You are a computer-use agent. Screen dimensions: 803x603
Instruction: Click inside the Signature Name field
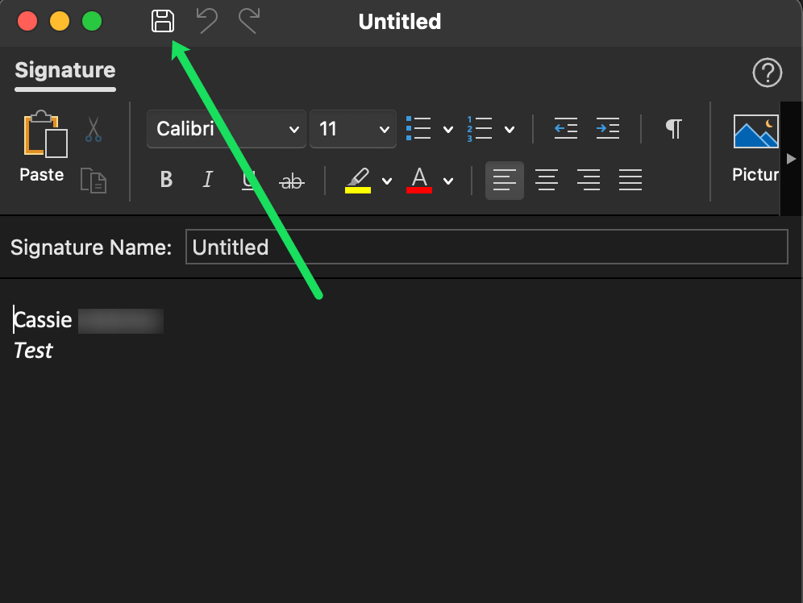coord(484,247)
